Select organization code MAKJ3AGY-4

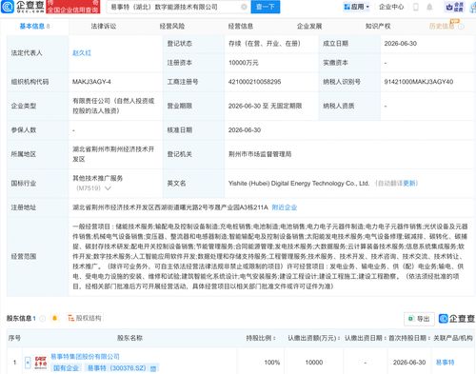tap(91, 82)
